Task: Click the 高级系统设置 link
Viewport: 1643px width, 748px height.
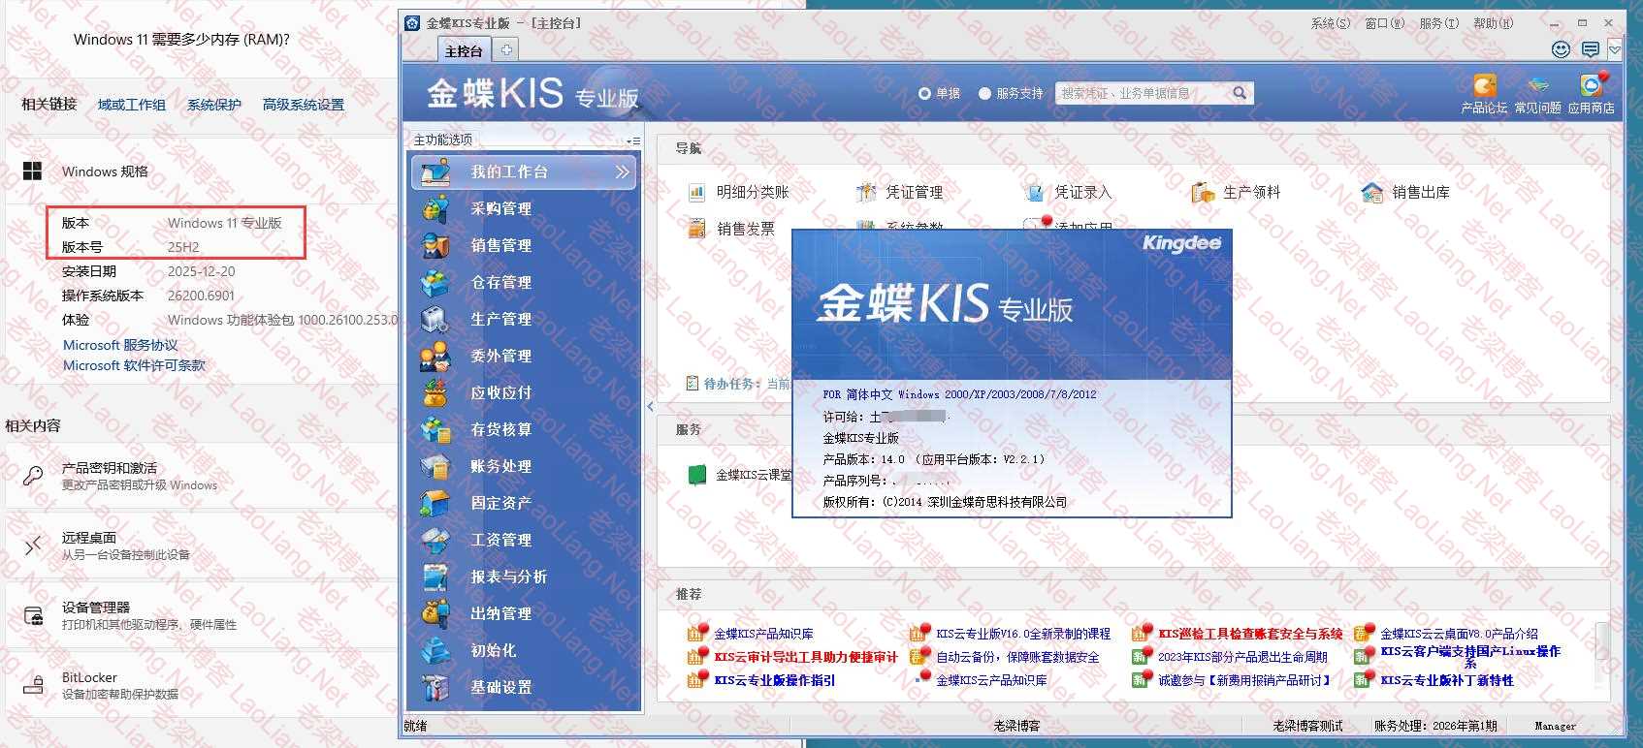Action: coord(303,105)
